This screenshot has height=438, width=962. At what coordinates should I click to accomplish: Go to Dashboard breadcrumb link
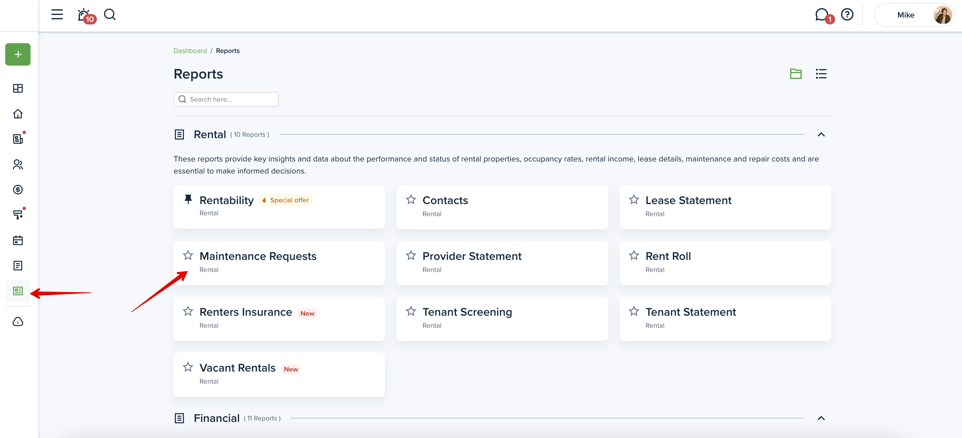click(x=190, y=51)
